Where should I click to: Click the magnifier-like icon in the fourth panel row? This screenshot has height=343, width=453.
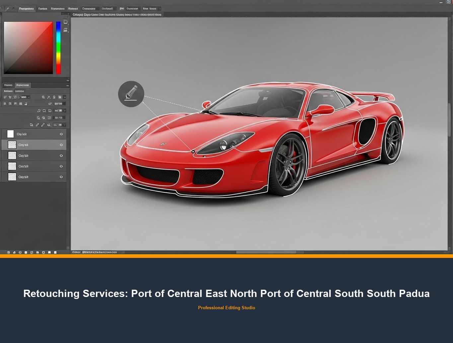38,118
